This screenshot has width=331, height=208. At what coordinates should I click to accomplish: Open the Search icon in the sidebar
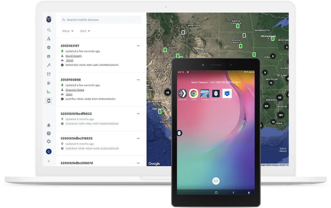[x=49, y=30]
